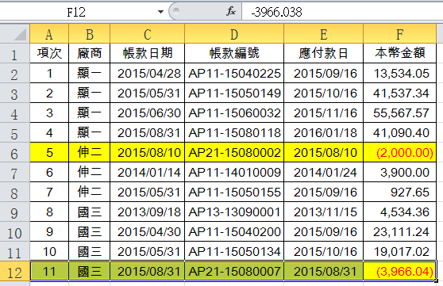Click amount cell 41,090.40
The image size is (443, 286).
coord(400,132)
